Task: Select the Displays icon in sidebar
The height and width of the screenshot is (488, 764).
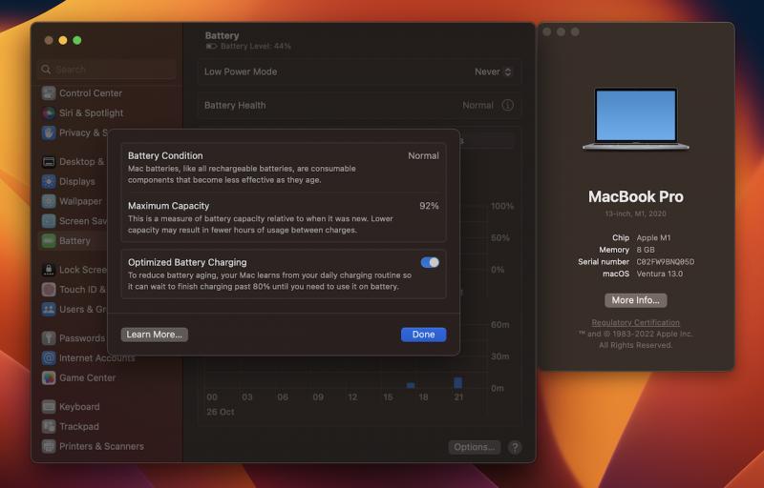Action: coord(49,181)
